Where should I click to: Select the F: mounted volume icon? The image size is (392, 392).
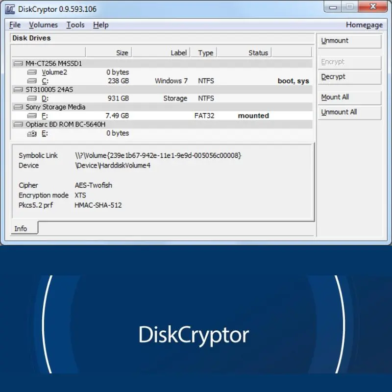[x=32, y=116]
